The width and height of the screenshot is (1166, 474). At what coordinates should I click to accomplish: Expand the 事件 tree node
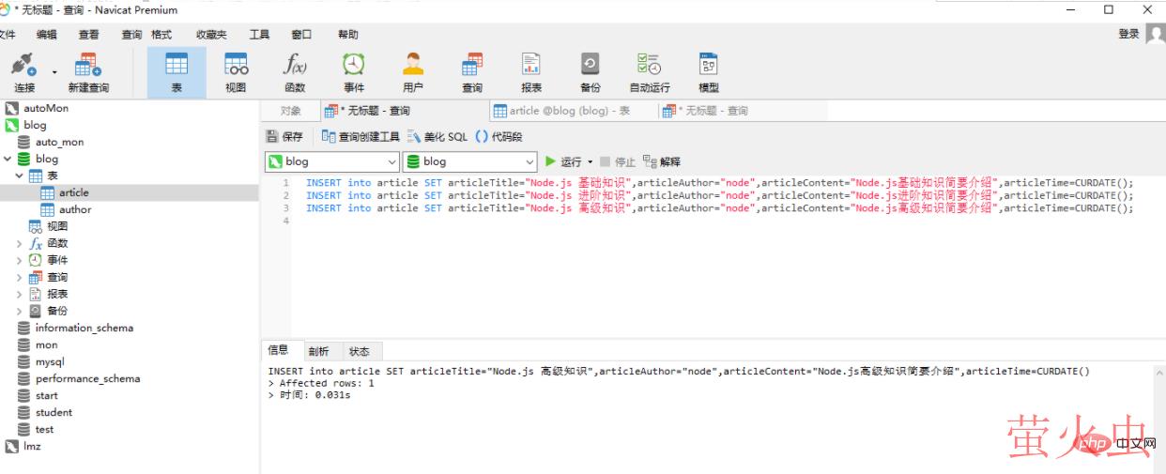(20, 260)
